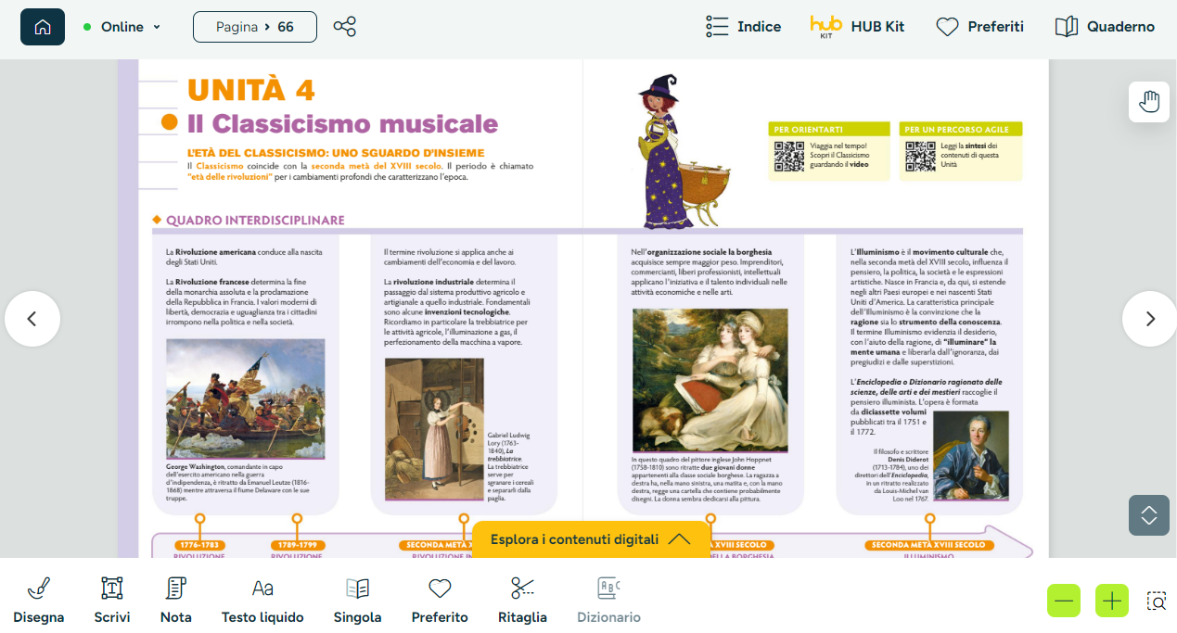The height and width of the screenshot is (633, 1177).
Task: Click the Quadro interdisciplinare heading
Action: click(255, 221)
